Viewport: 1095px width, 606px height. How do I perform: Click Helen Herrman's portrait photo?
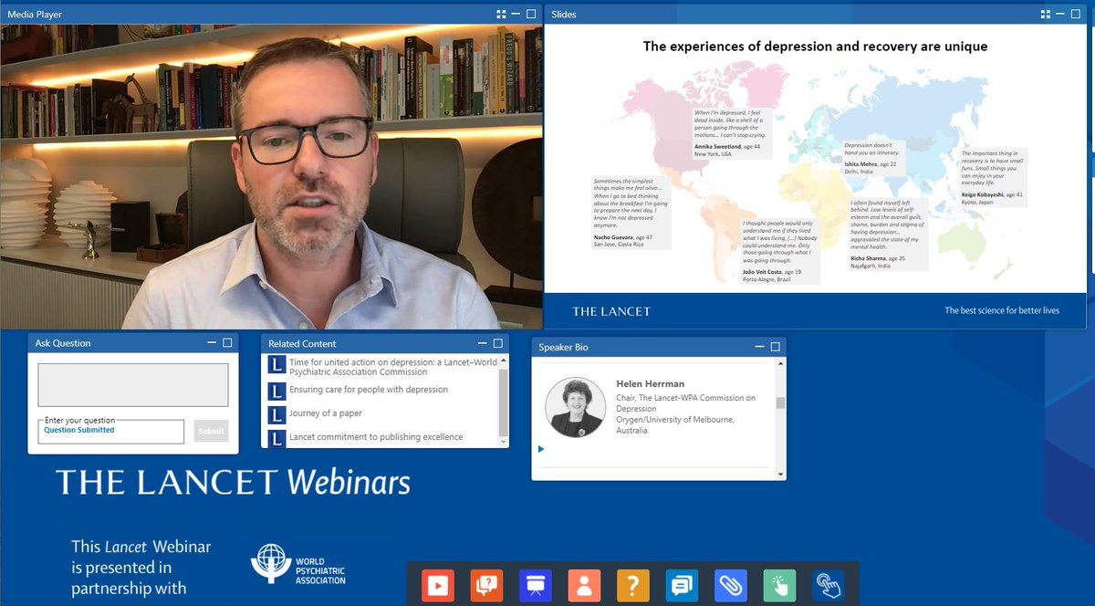coord(575,406)
